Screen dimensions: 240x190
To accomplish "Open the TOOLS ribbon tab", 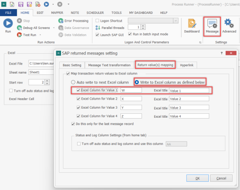I will click(117, 13).
